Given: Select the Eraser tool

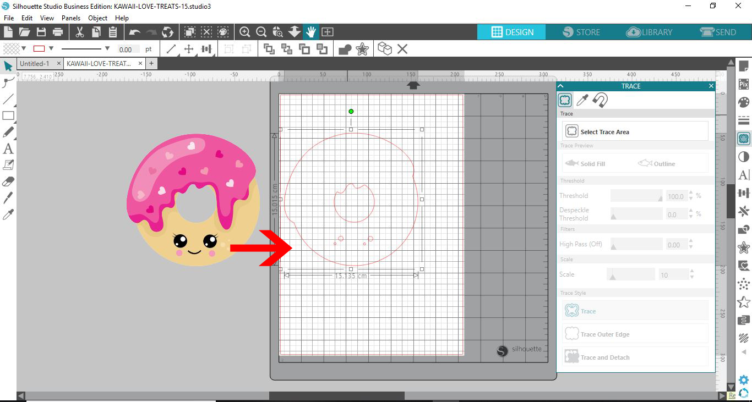Looking at the screenshot, I should pyautogui.click(x=8, y=181).
